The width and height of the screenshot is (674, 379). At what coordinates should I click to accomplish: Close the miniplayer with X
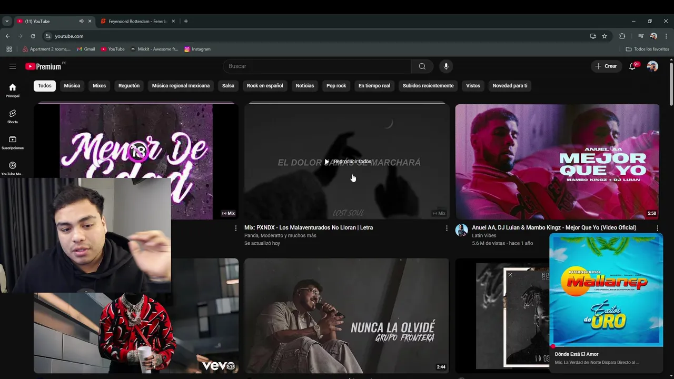[510, 275]
